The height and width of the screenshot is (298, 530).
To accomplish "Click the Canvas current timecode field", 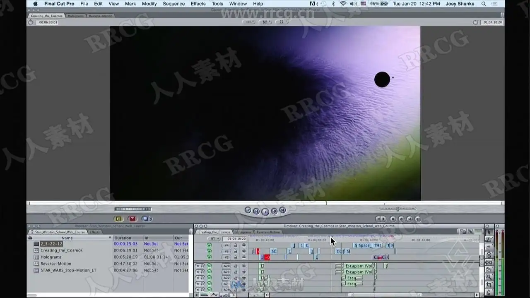I will pos(493,22).
